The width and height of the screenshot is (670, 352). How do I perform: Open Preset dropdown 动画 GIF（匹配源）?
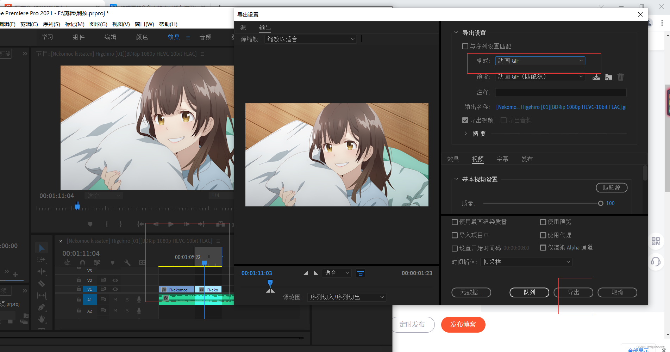(540, 77)
